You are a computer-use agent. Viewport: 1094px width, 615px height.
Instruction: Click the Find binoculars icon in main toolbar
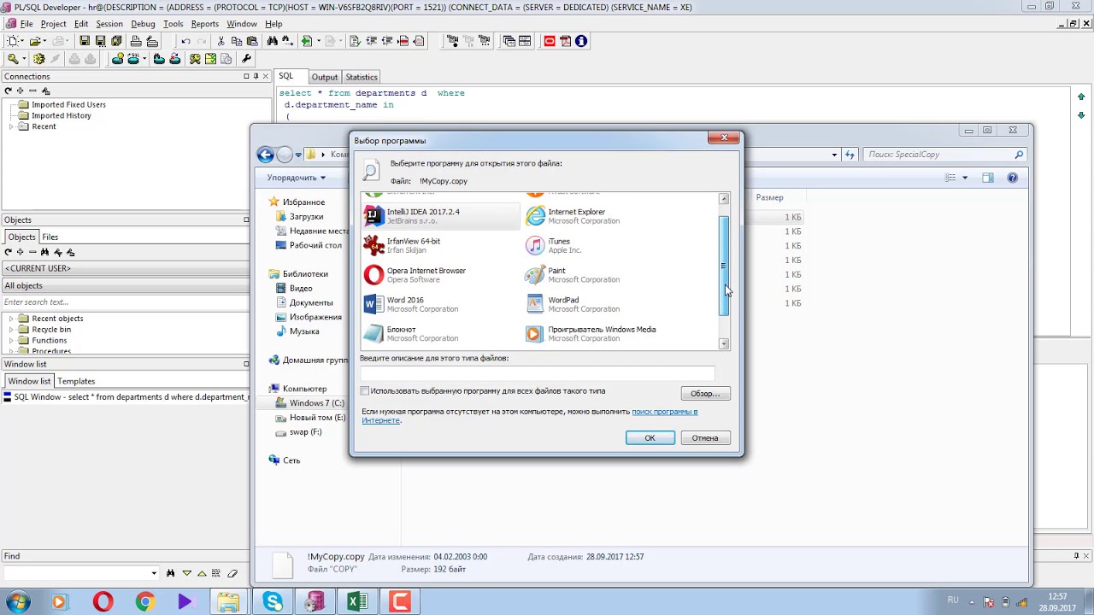click(x=272, y=41)
